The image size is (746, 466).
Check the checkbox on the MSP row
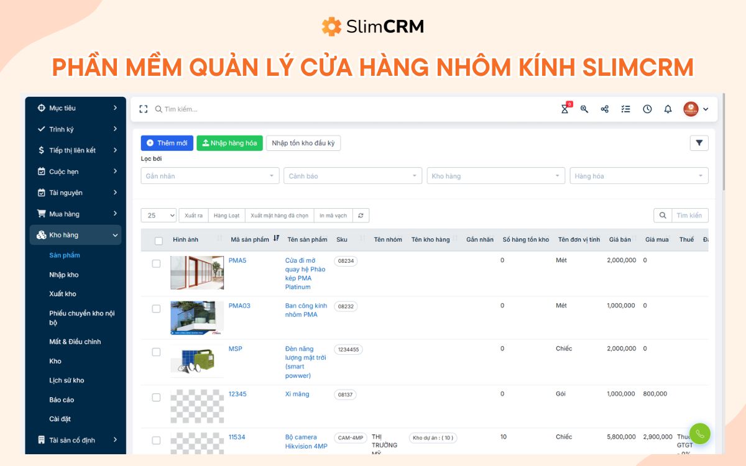click(x=157, y=352)
